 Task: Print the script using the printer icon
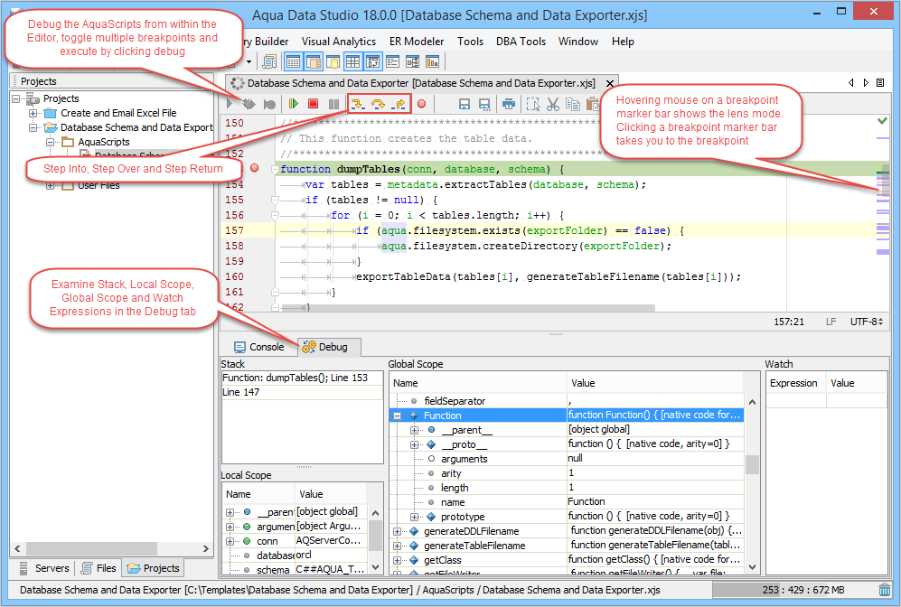509,104
